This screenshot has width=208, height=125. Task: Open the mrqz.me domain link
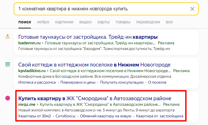(27, 104)
